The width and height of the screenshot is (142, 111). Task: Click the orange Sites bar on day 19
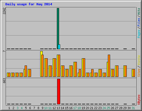point(84,67)
